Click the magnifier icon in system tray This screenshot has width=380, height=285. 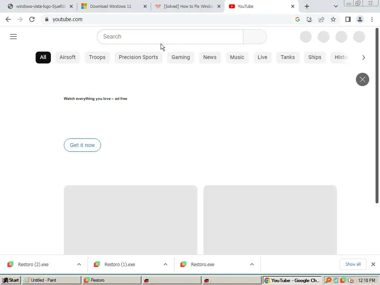(x=328, y=280)
